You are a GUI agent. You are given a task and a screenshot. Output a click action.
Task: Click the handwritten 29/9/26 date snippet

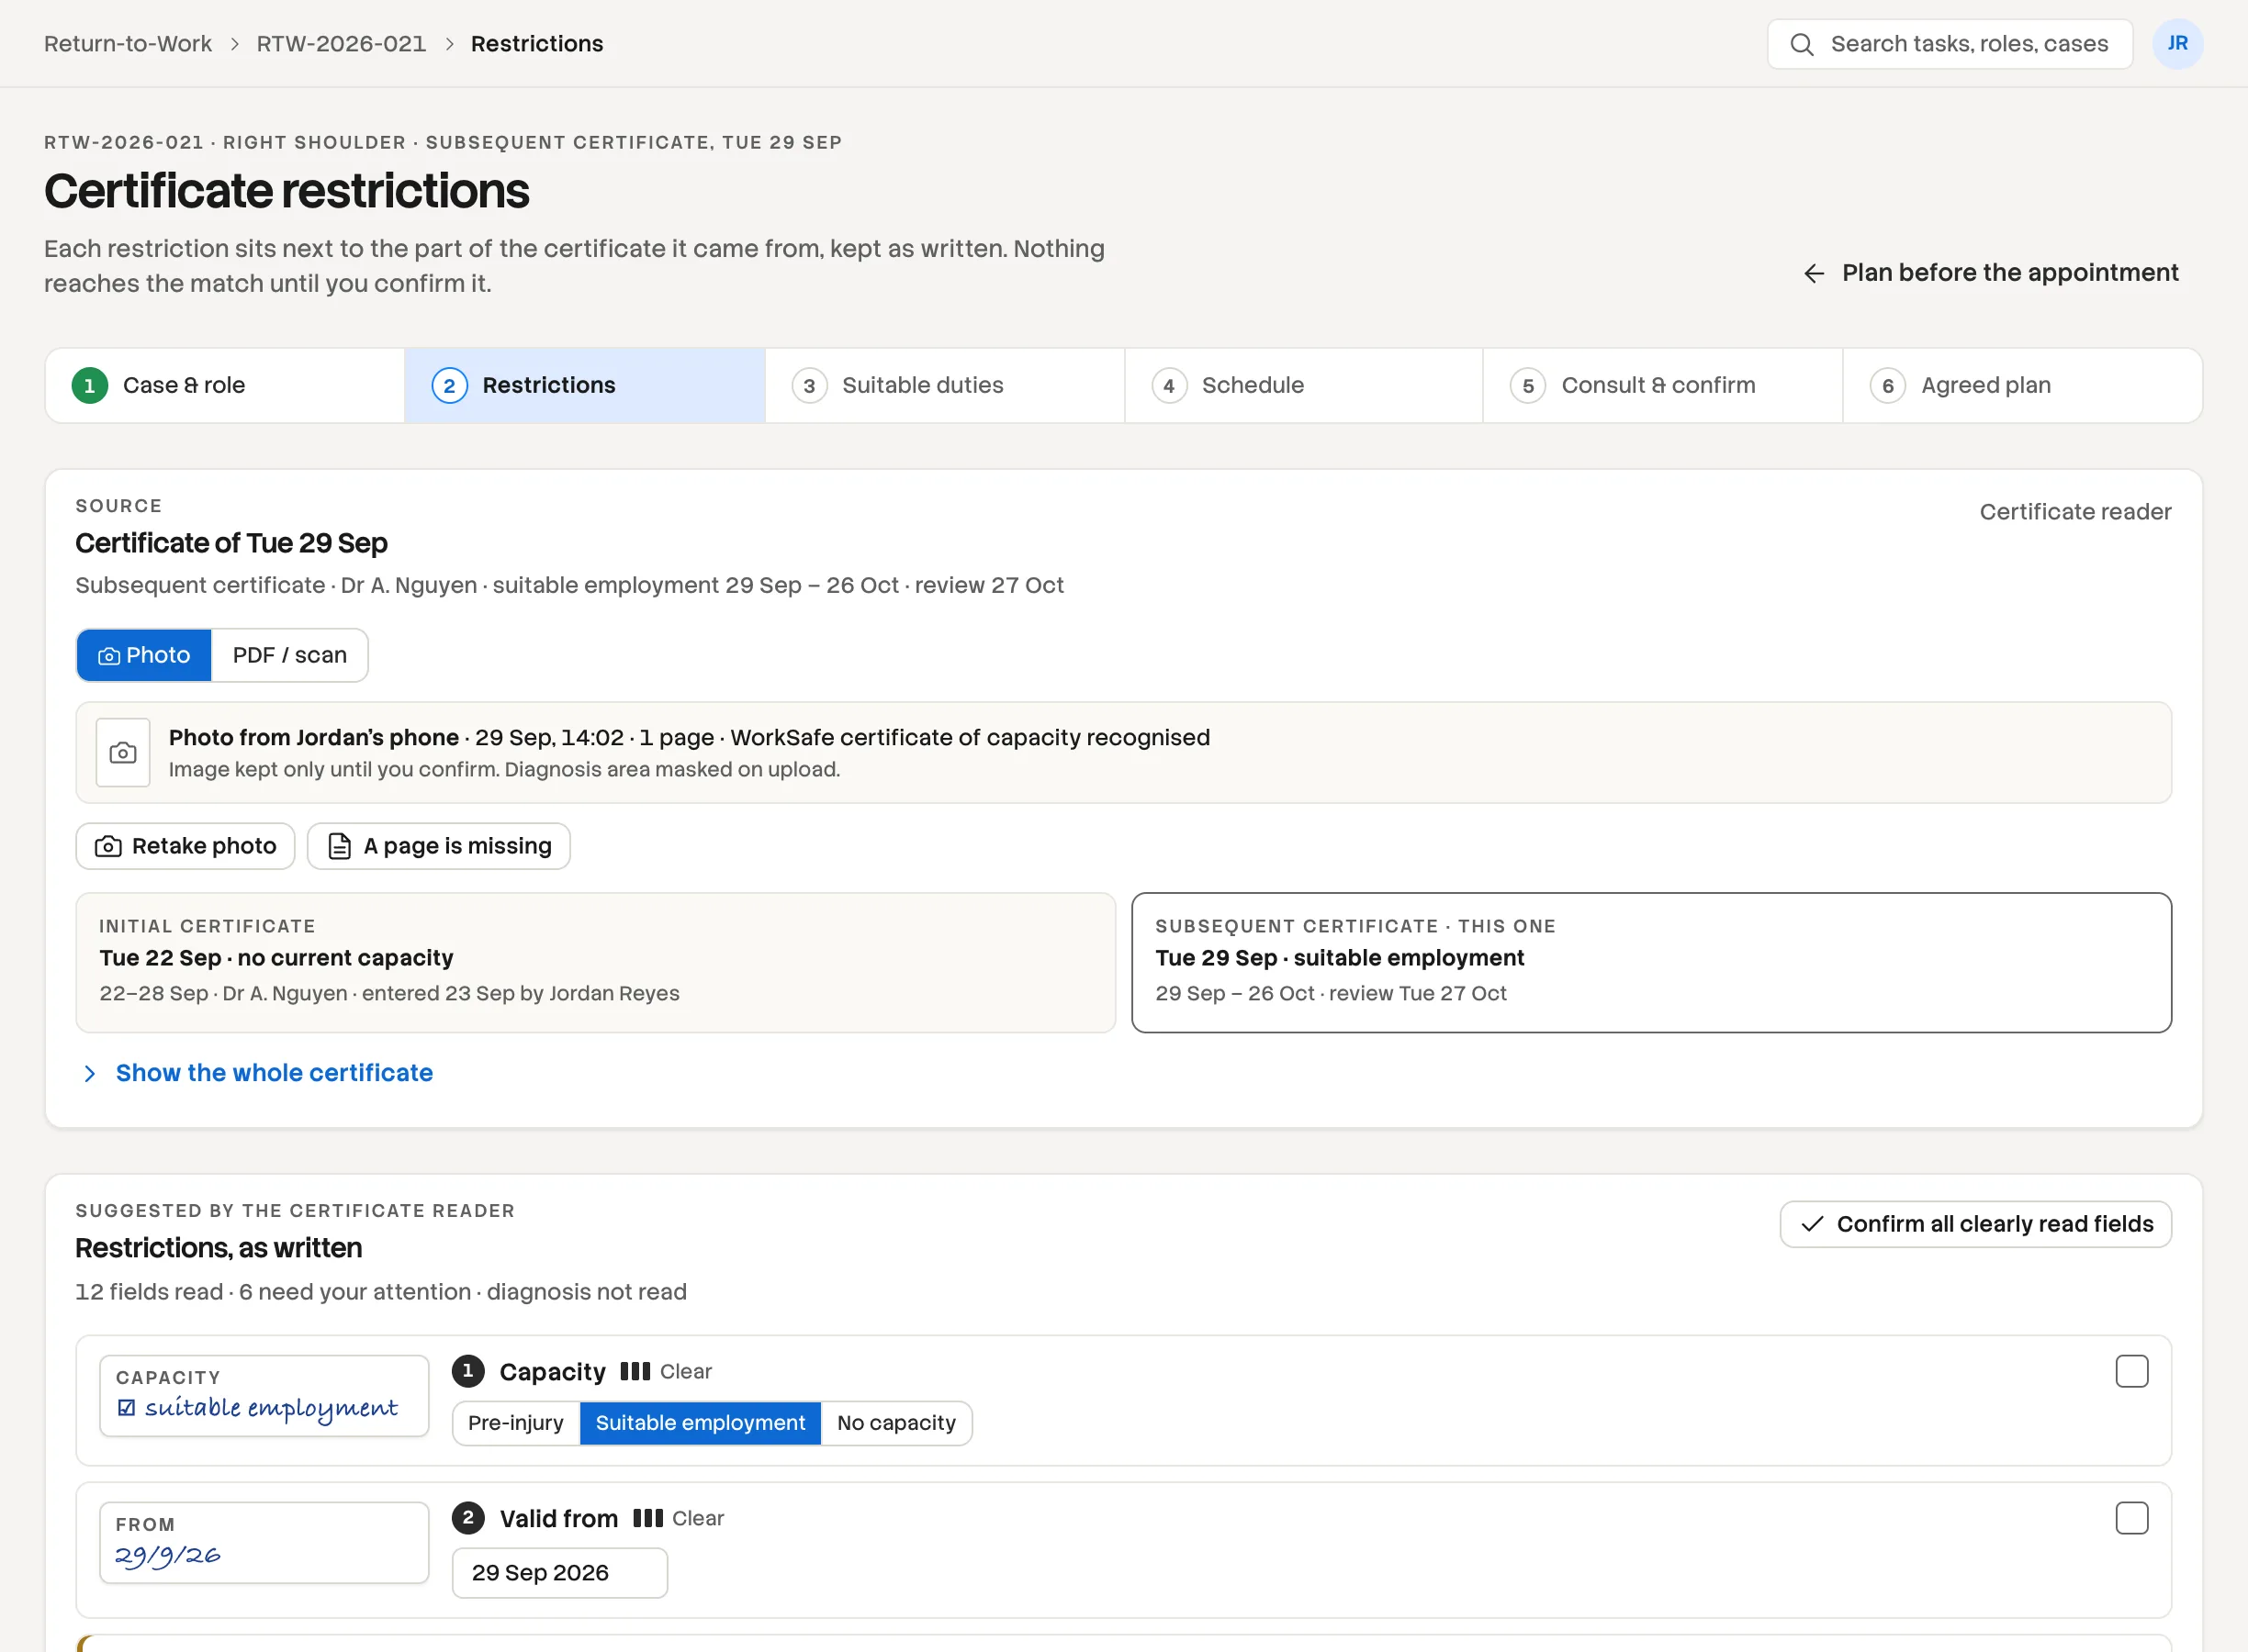point(264,1543)
